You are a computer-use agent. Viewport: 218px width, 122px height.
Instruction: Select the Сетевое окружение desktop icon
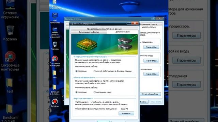pos(55,33)
